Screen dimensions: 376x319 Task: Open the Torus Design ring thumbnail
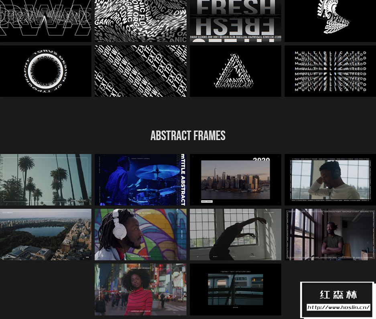coord(46,71)
